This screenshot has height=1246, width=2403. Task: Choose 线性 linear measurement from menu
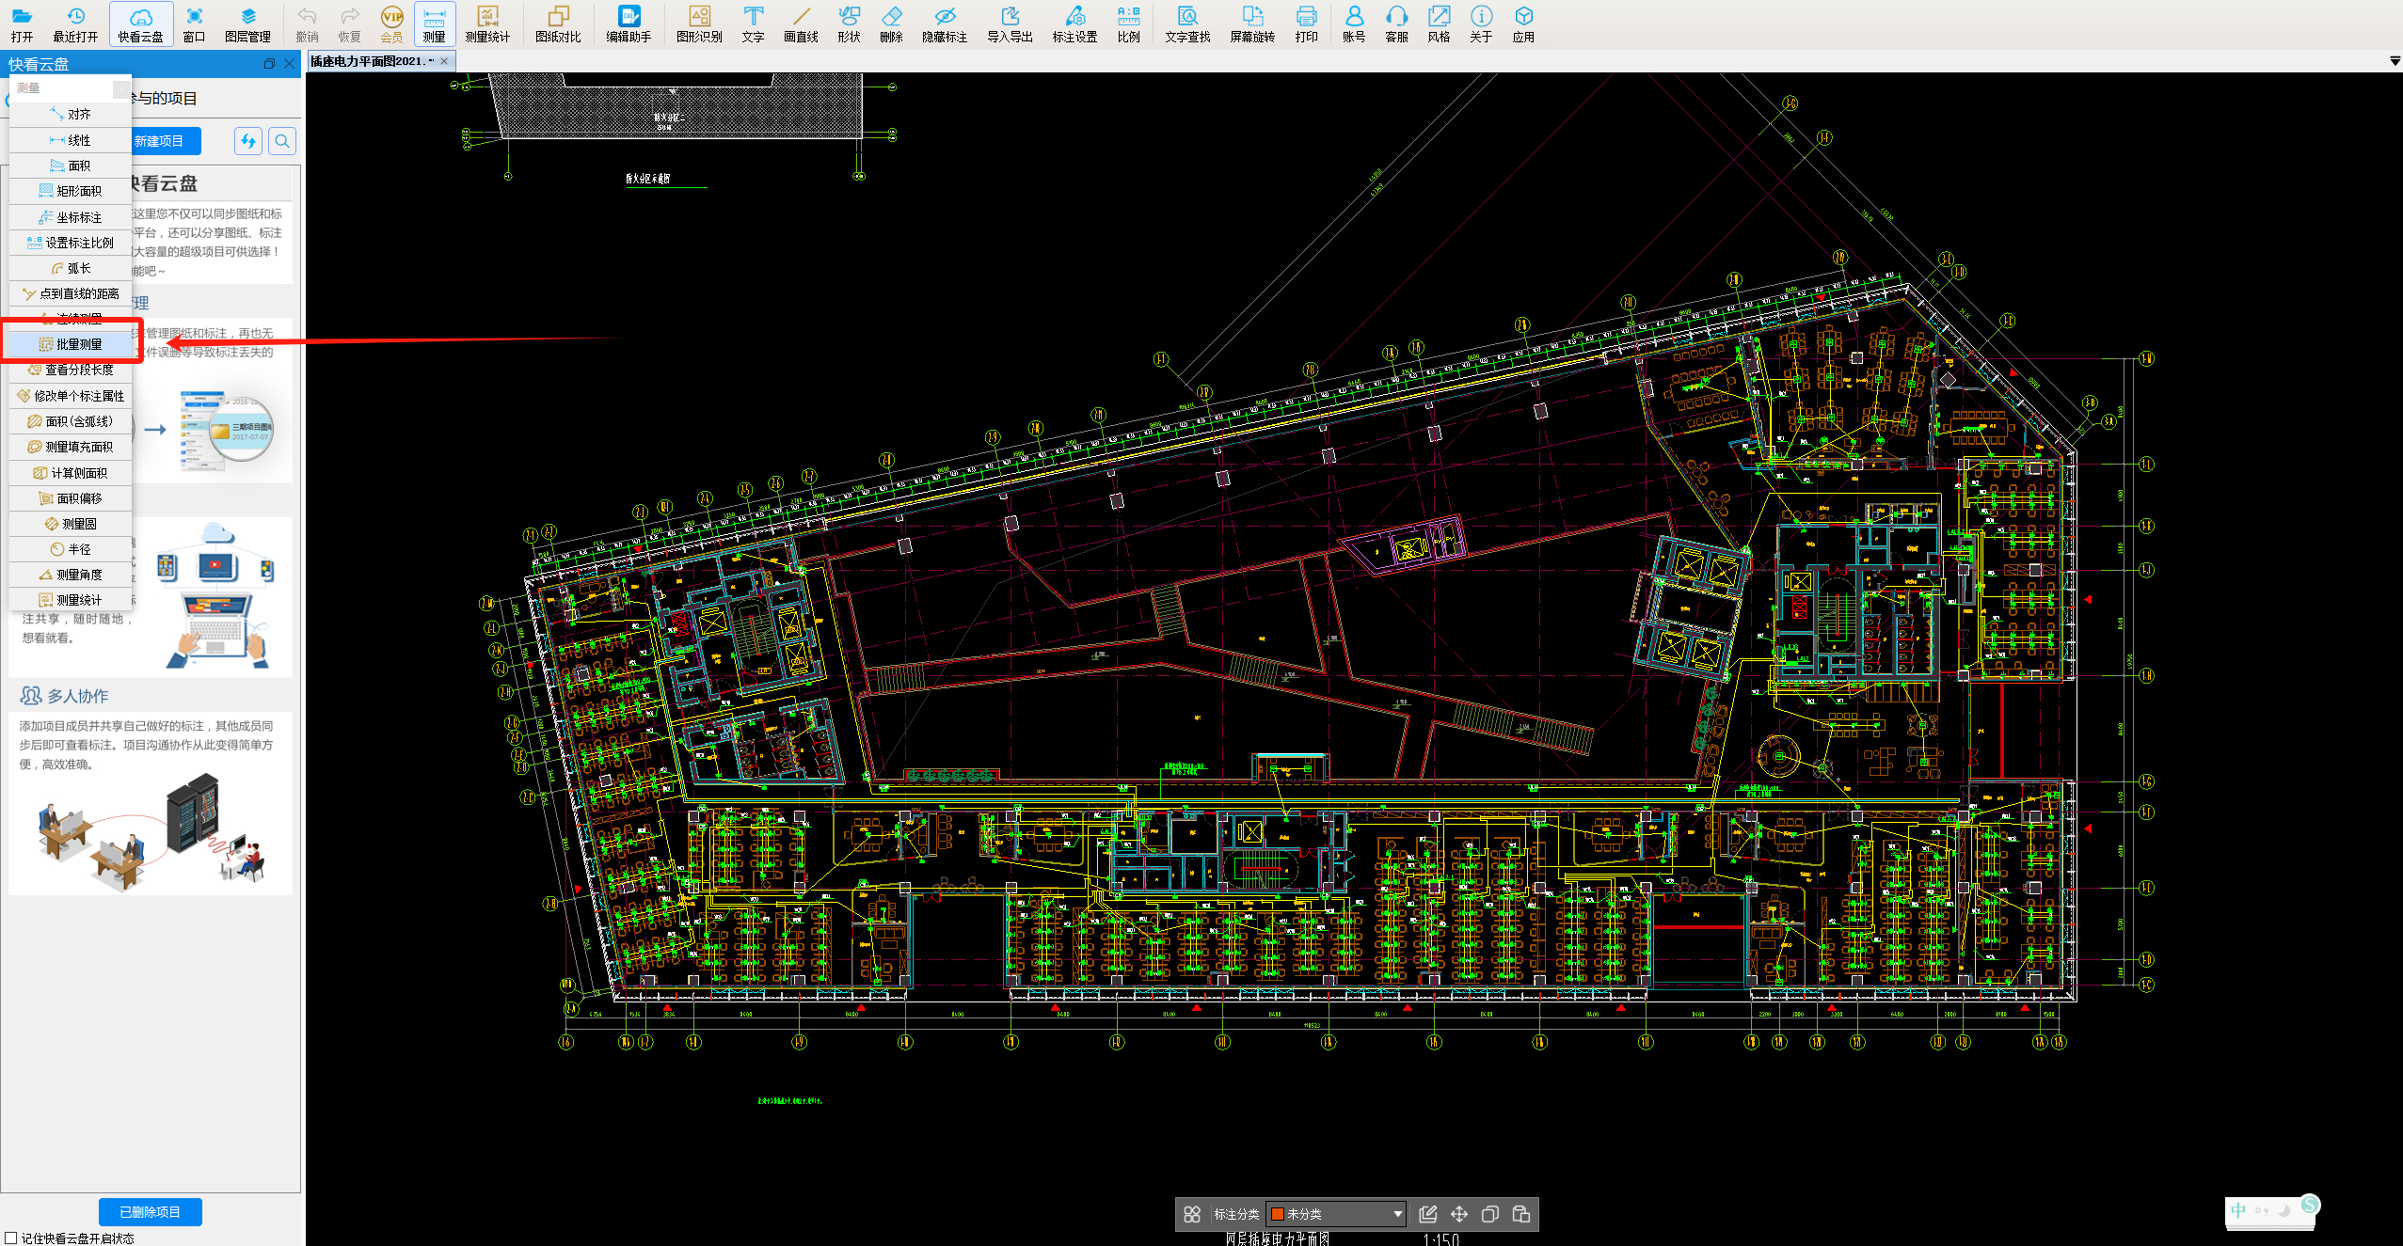(71, 140)
